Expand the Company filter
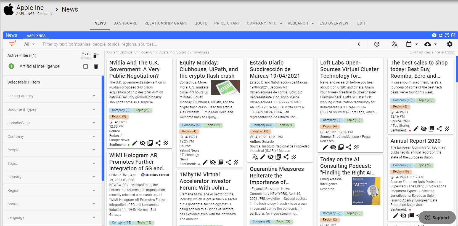Image resolution: width=458 pixels, height=226 pixels. [52, 136]
